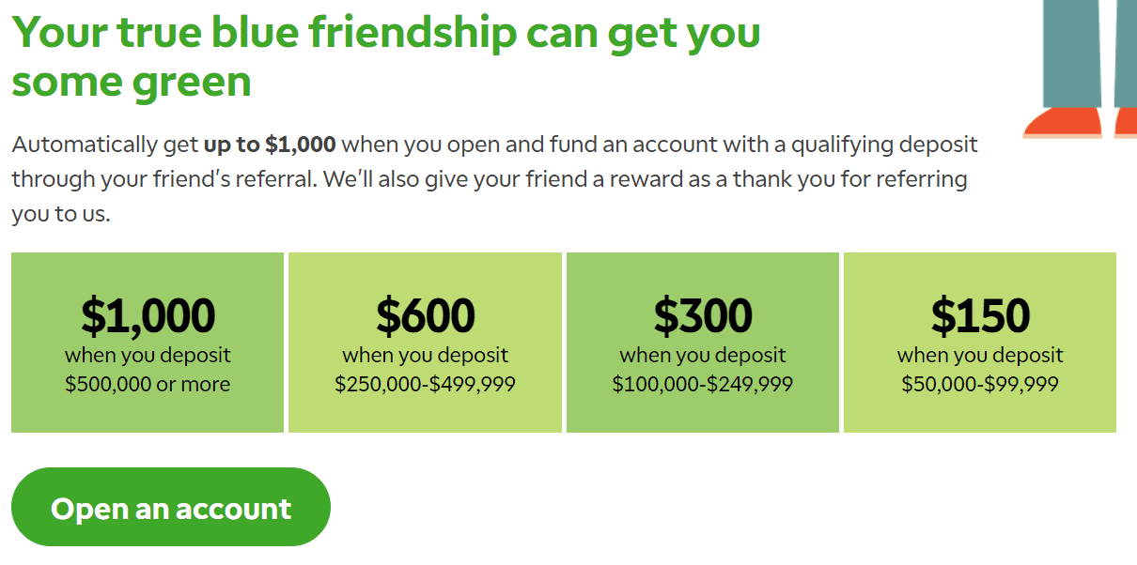The image size is (1137, 565).
Task: Click the "you to us." paragraph ending
Action: tap(61, 213)
